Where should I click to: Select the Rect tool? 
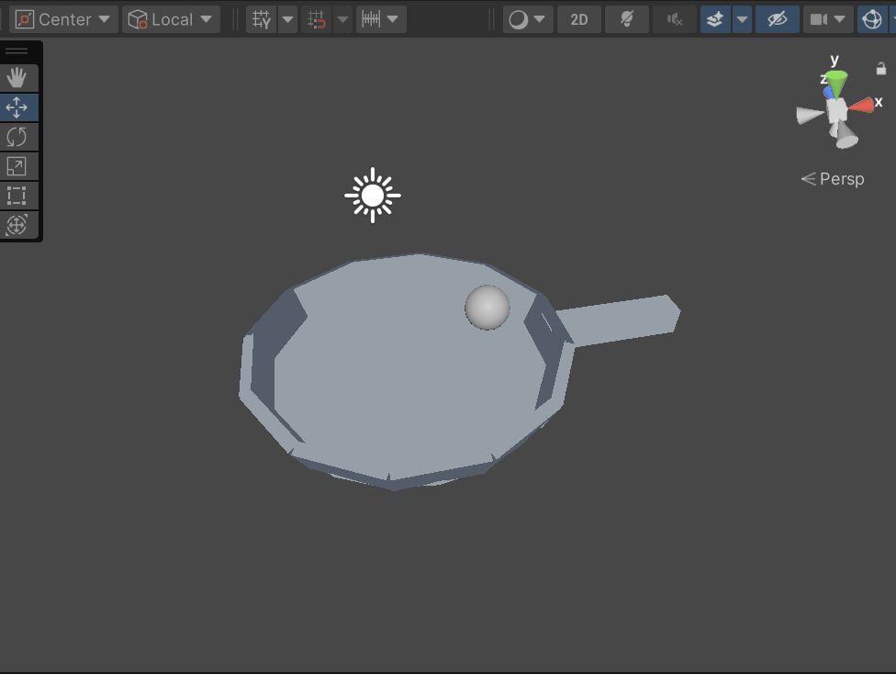coord(17,196)
